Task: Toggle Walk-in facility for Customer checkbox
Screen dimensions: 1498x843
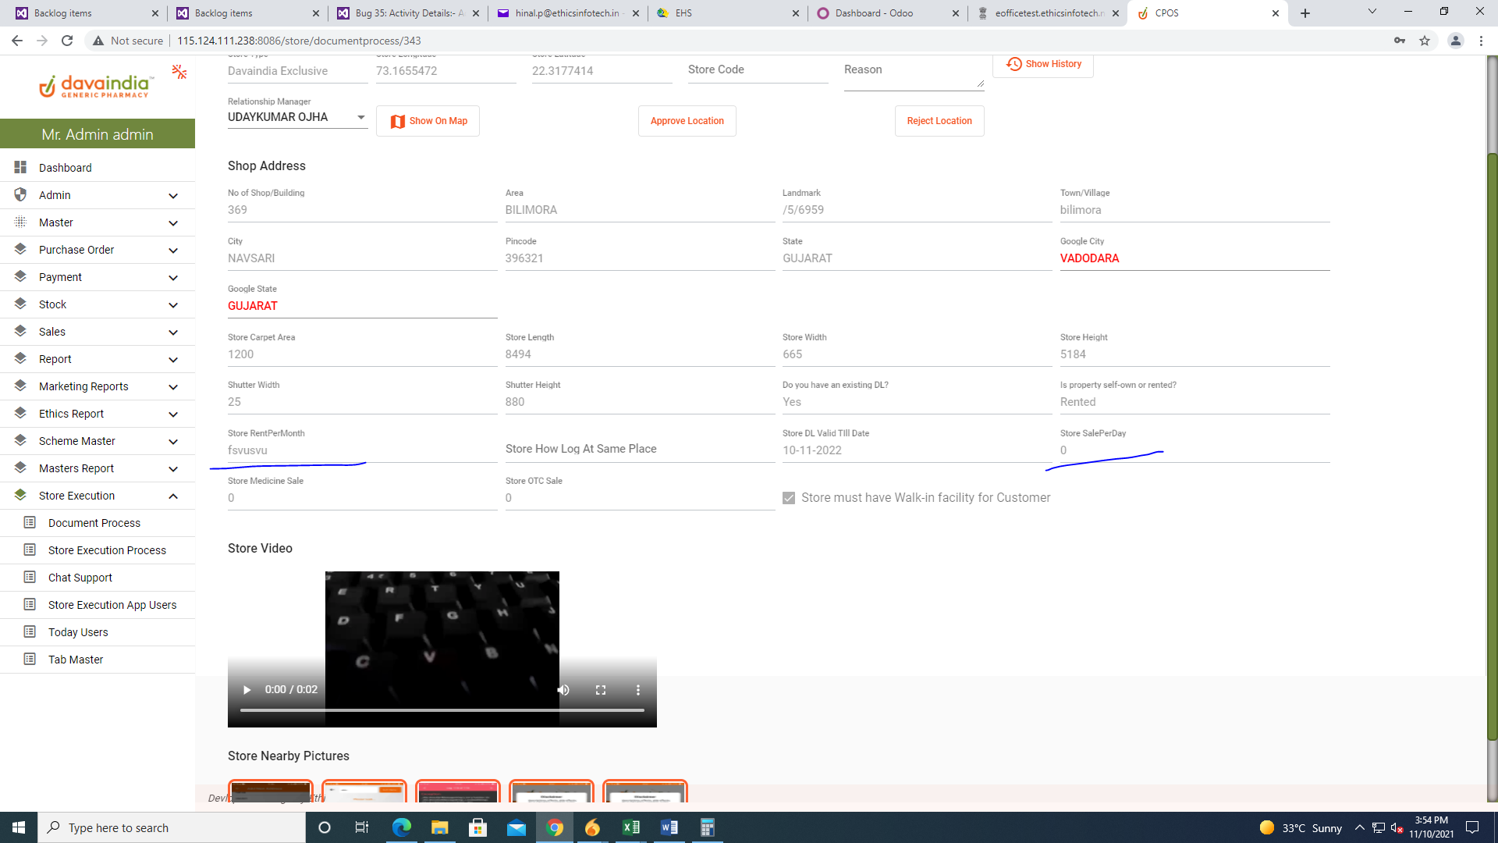Action: click(789, 498)
